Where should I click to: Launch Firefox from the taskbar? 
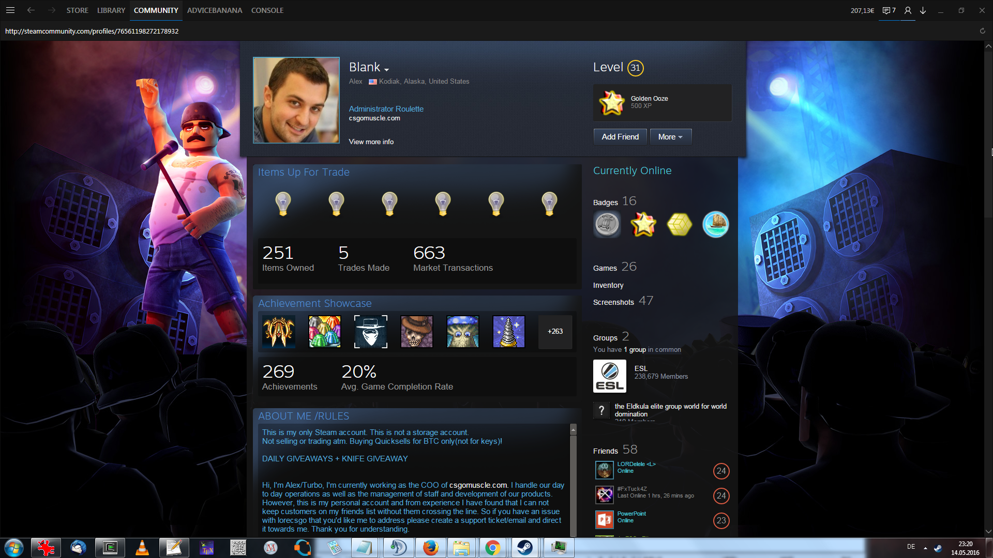(430, 547)
